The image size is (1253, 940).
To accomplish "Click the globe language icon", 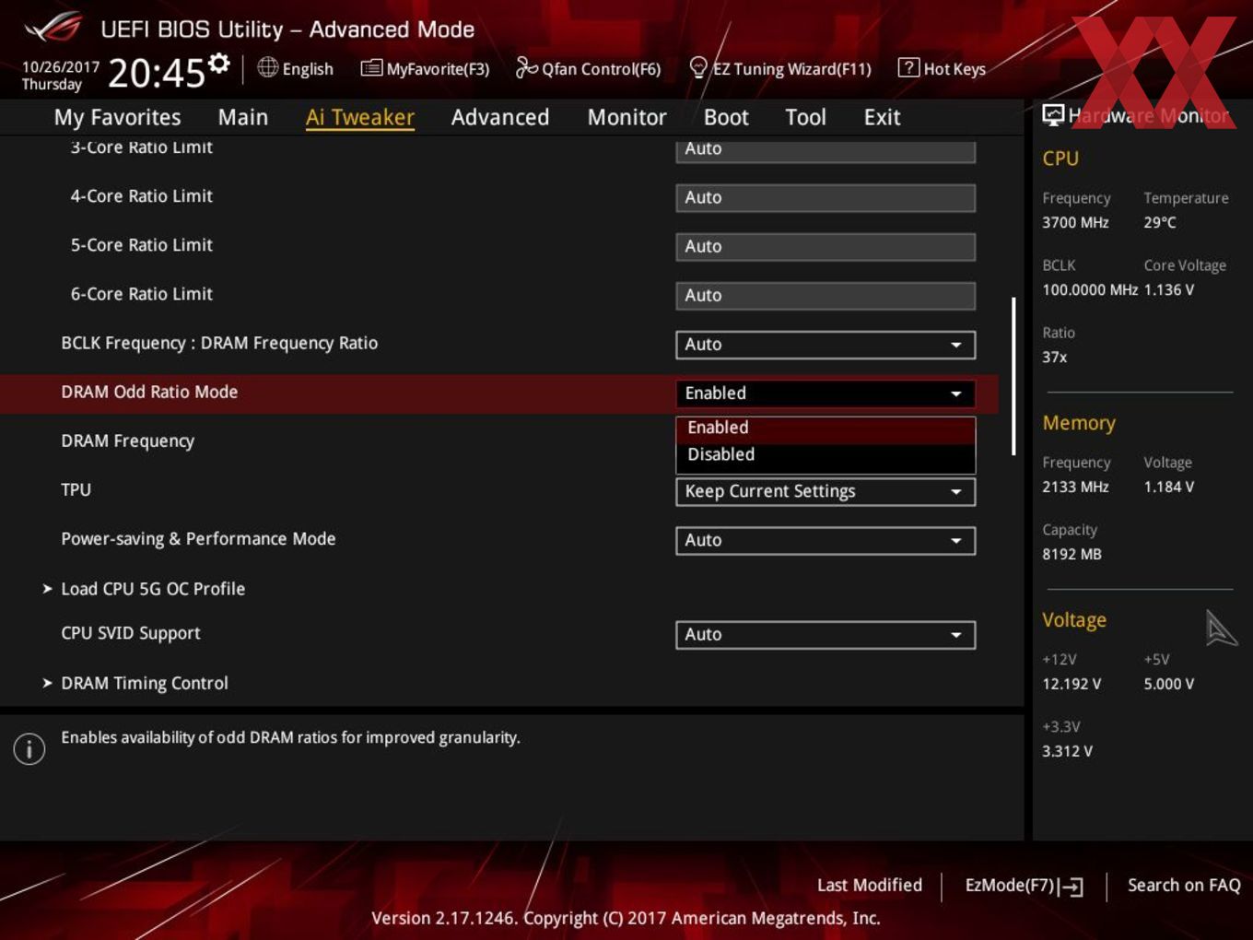I will point(267,67).
